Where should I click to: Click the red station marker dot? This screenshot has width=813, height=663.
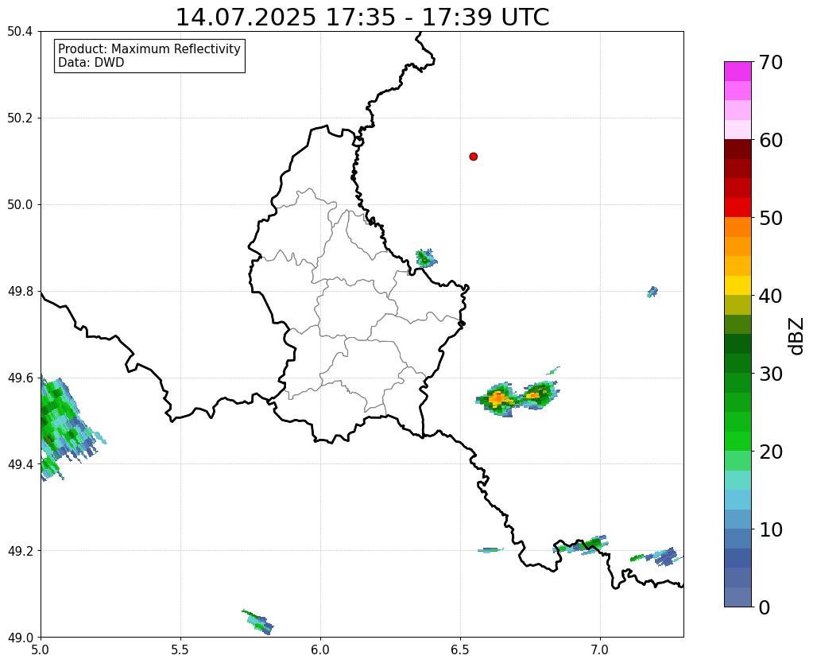[x=474, y=157]
